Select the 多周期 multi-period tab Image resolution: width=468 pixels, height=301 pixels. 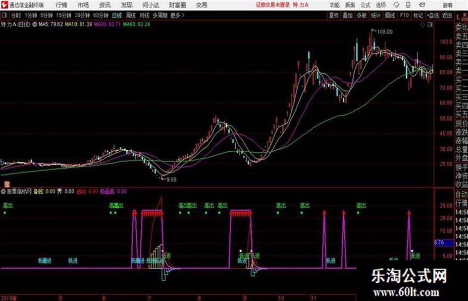tap(160, 15)
